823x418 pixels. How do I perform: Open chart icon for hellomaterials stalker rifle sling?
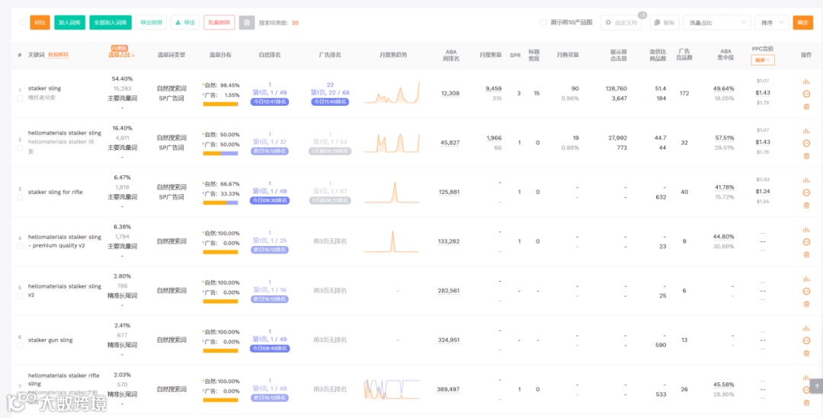pos(806,377)
